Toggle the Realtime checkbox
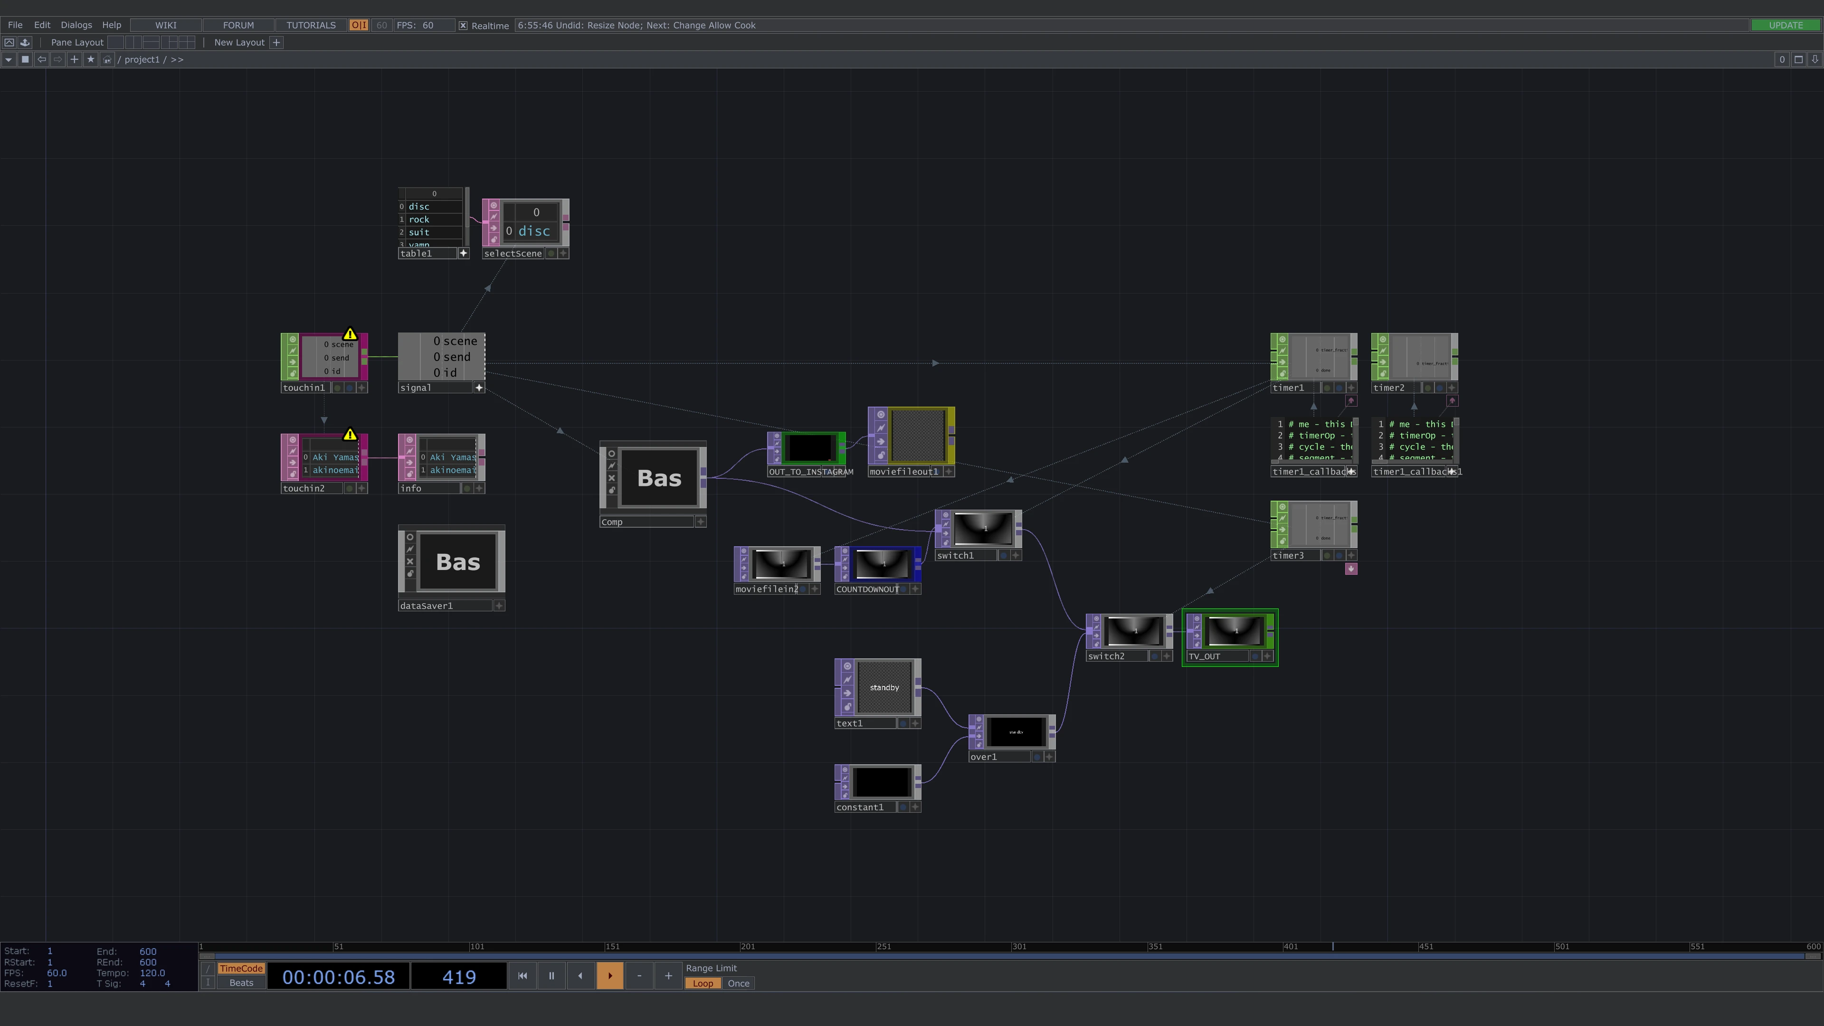The width and height of the screenshot is (1824, 1026). tap(463, 26)
